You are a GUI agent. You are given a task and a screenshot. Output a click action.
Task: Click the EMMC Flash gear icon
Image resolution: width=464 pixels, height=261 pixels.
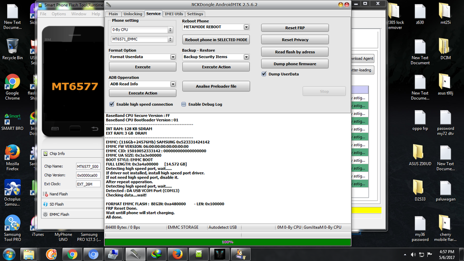point(45,214)
